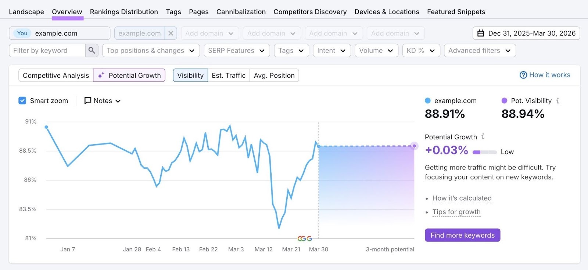Viewport: 588px width, 270px height.
Task: Open the Tips for growth link
Action: pyautogui.click(x=456, y=212)
